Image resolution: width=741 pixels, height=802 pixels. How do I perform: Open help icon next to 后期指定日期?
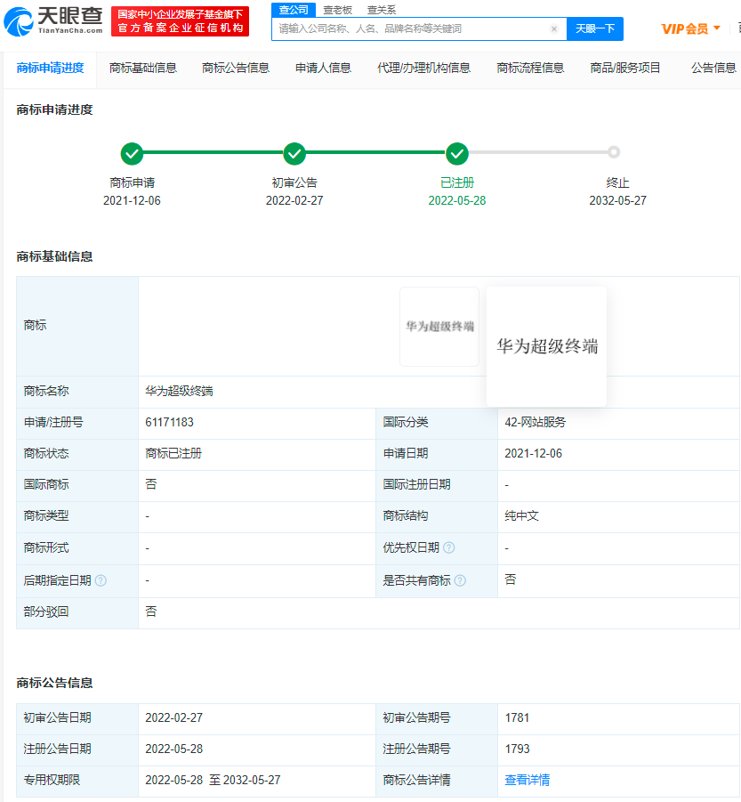[x=101, y=580]
